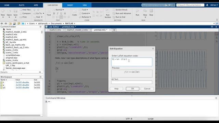Switch to maths5.mlx editor tab

click(x=55, y=30)
